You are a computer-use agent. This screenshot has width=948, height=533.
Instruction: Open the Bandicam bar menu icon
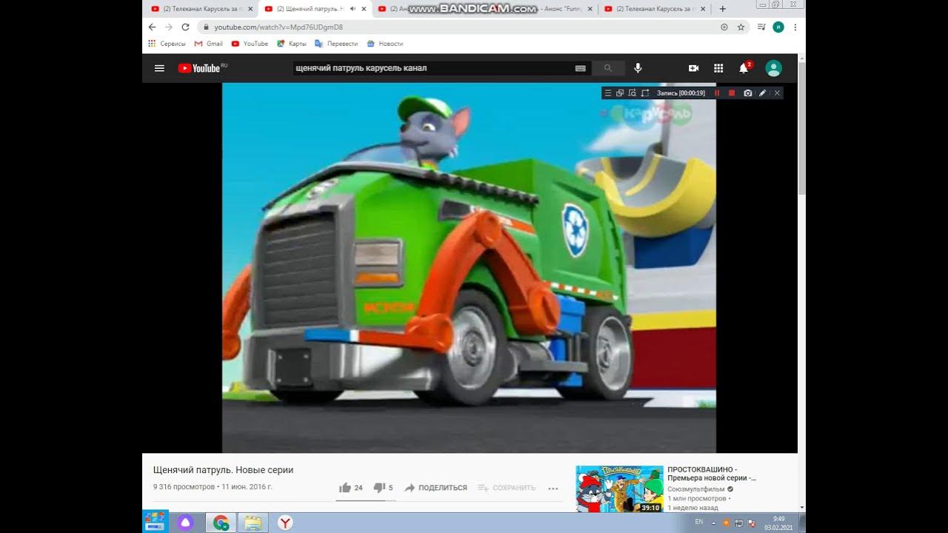tap(608, 93)
